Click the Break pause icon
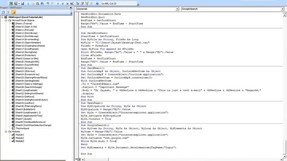The image size is (287, 161). click(x=63, y=4)
